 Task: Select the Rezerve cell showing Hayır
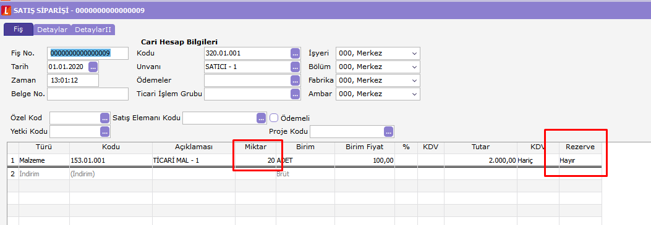coord(581,160)
